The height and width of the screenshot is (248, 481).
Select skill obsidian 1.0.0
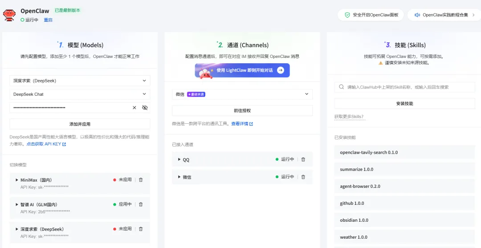point(404,220)
